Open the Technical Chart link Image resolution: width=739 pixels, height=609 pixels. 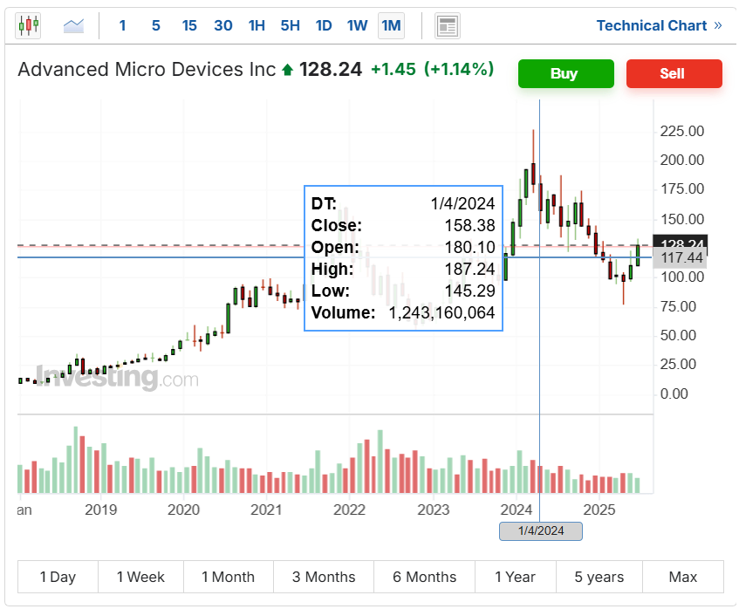pos(659,25)
